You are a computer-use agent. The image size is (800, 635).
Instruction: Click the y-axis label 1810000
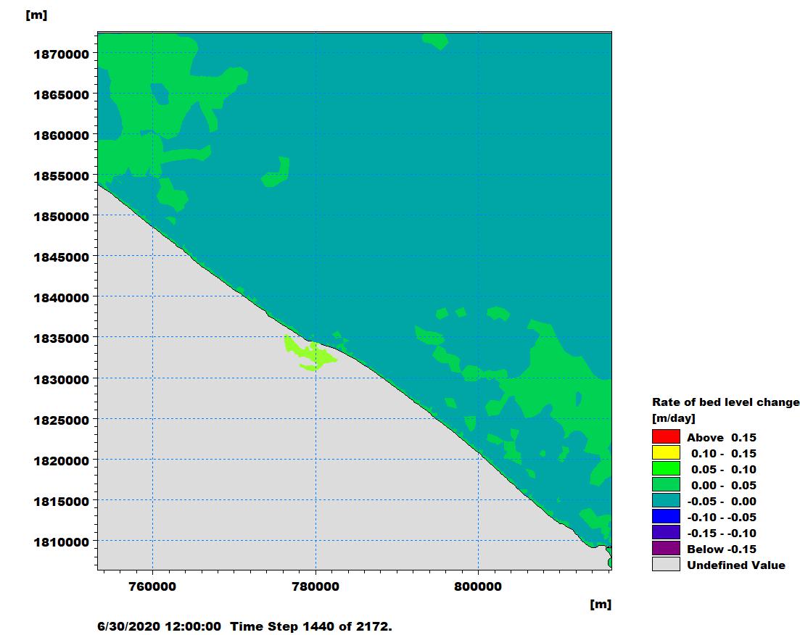[x=61, y=542]
